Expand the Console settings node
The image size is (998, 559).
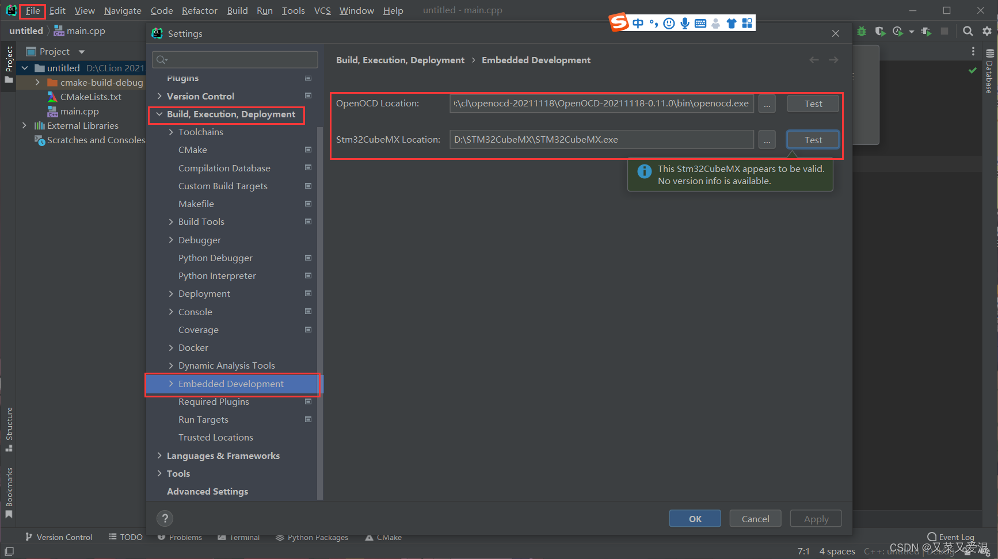171,312
